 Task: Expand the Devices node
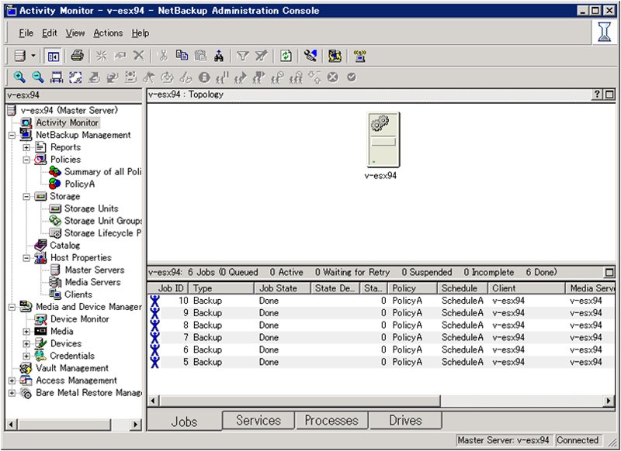click(x=26, y=344)
